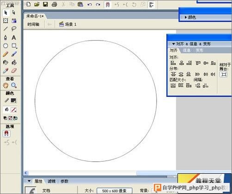
Task: Click Print icon in top toolbar
Action: pos(54,4)
